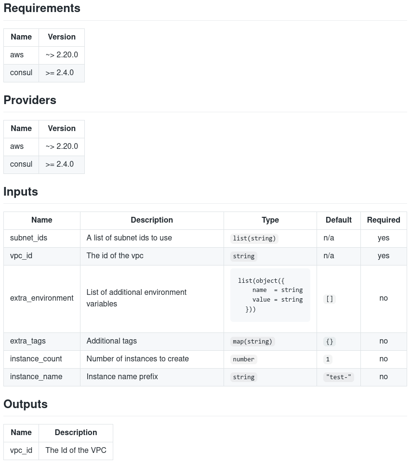Click the Version header under Requirements
Screen dimensions: 411x464
tap(62, 37)
